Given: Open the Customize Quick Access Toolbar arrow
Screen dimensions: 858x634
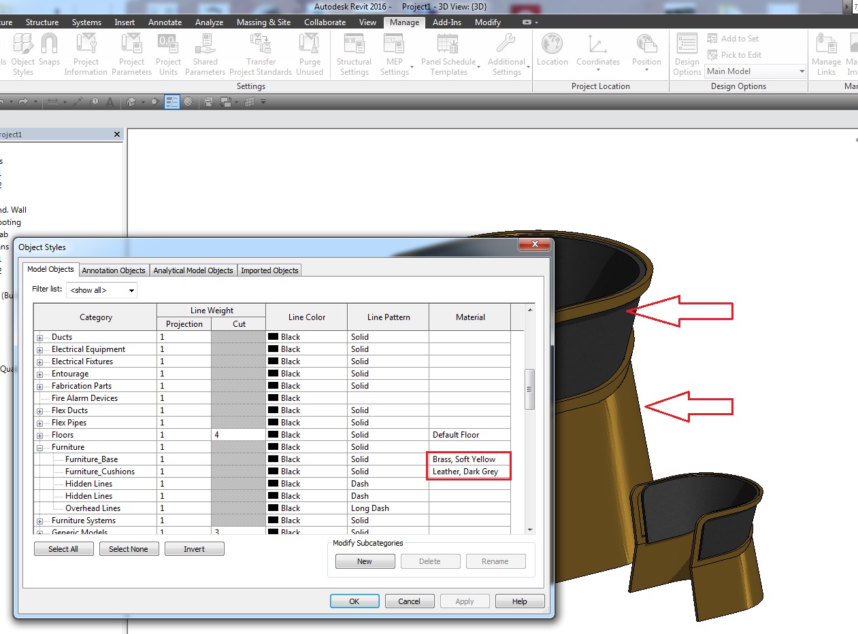Looking at the screenshot, I should pos(263,102).
